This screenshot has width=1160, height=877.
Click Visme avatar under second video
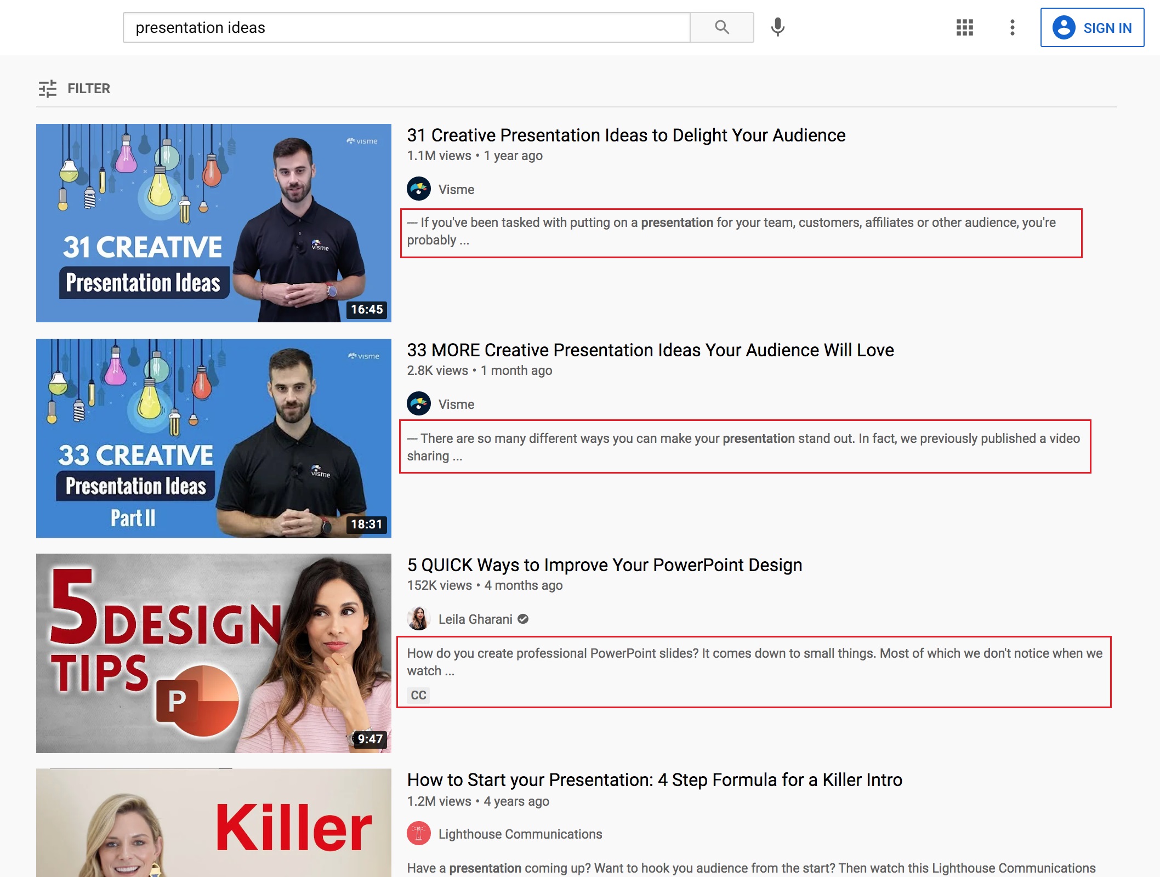(419, 404)
